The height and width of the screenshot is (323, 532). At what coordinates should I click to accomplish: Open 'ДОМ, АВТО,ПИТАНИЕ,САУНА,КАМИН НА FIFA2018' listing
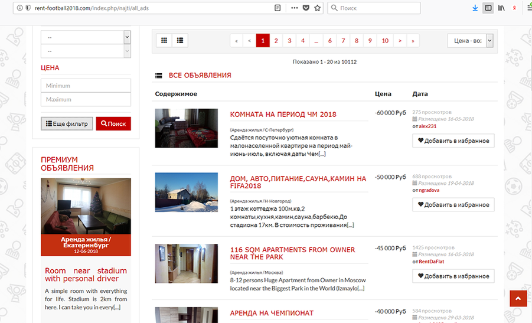(298, 182)
